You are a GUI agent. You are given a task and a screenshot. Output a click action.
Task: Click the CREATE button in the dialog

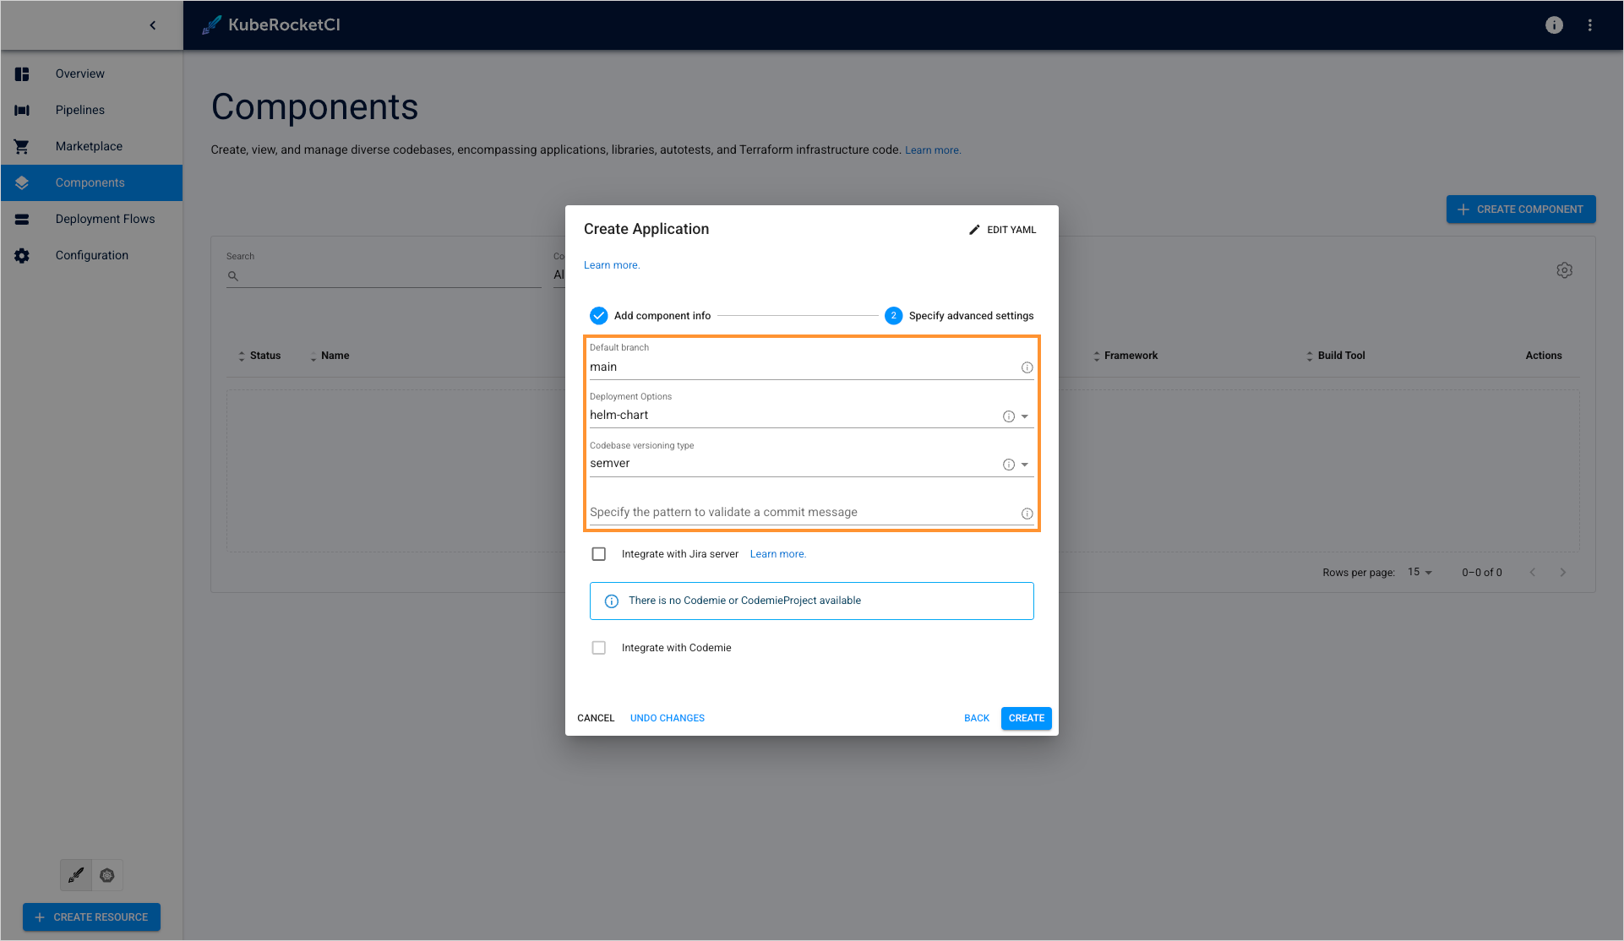(1026, 718)
